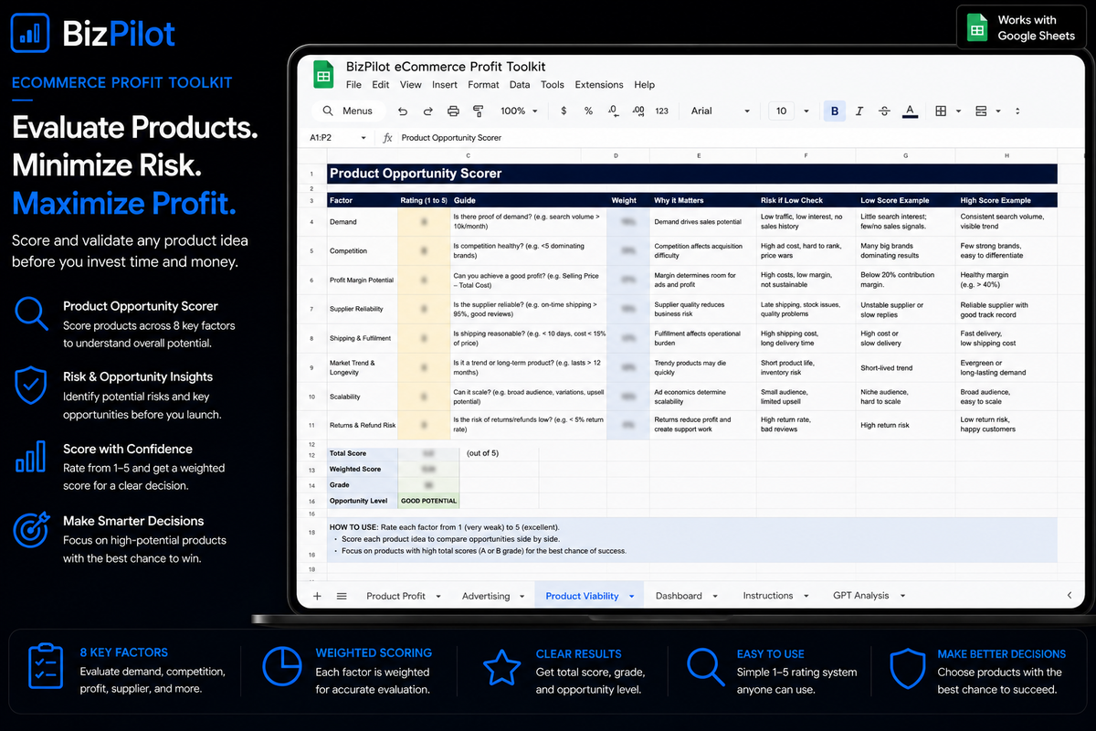Toggle Strikethrough formatting button
This screenshot has width=1096, height=731.
[x=883, y=111]
